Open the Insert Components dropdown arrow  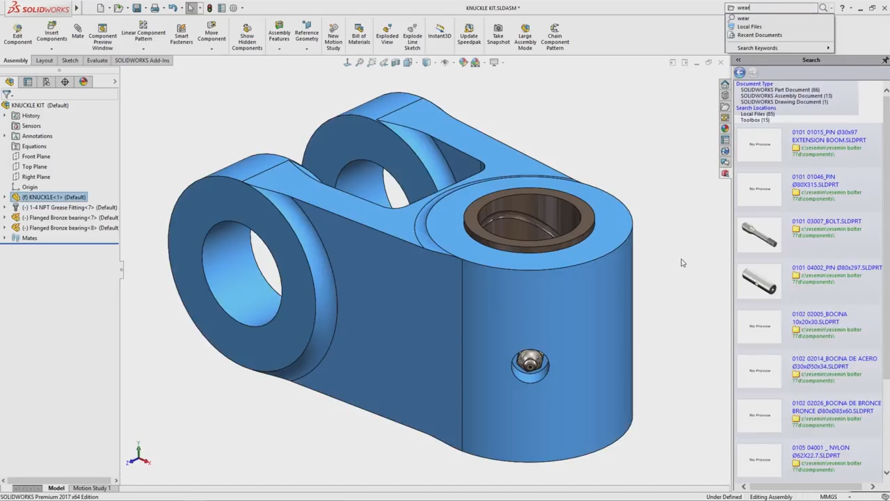51,48
